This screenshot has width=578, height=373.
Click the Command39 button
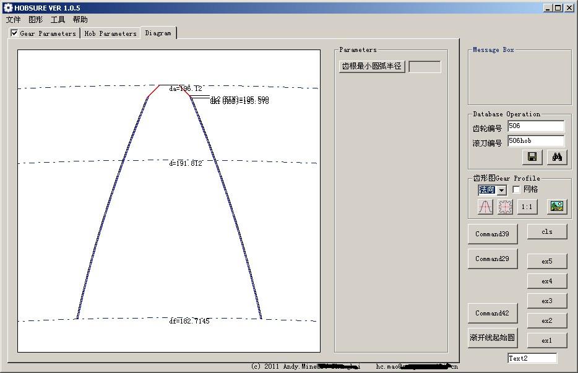point(493,234)
